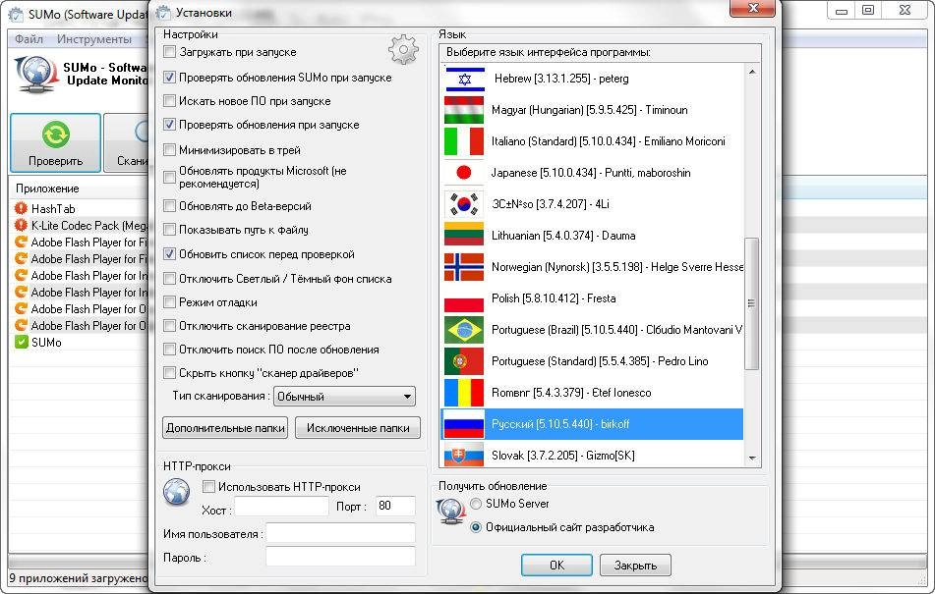The width and height of the screenshot is (935, 594).
Task: Select the Romanian flag icon
Action: (464, 393)
